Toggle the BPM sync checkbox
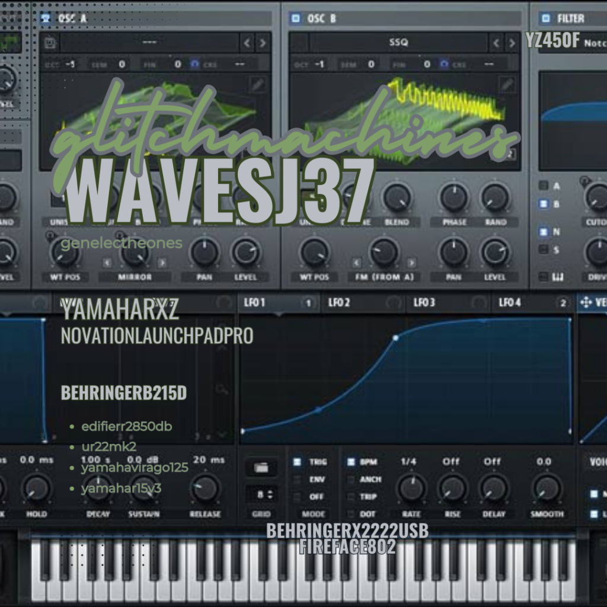Viewport: 607px width, 607px height. pyautogui.click(x=351, y=462)
